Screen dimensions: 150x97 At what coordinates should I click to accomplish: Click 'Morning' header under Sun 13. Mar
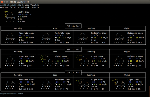coord(18,75)
